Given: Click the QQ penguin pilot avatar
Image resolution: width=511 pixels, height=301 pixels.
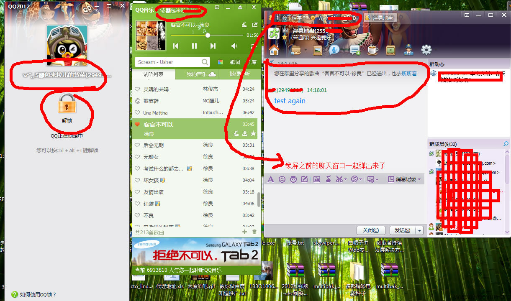Looking at the screenshot, I should 67,46.
